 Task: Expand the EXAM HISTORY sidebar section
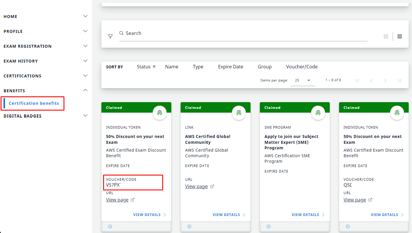pos(85,61)
